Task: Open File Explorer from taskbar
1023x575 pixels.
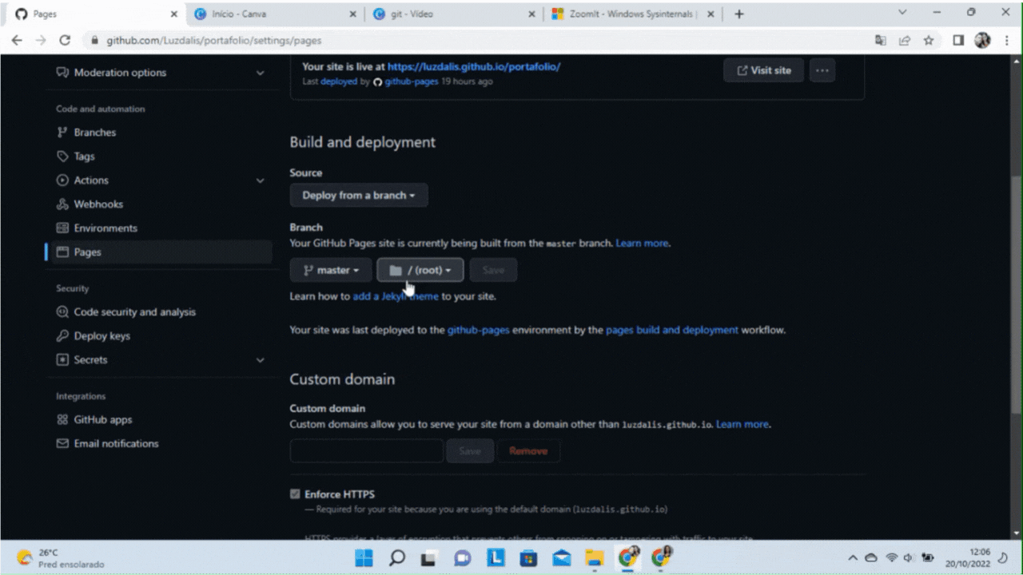Action: (x=594, y=557)
